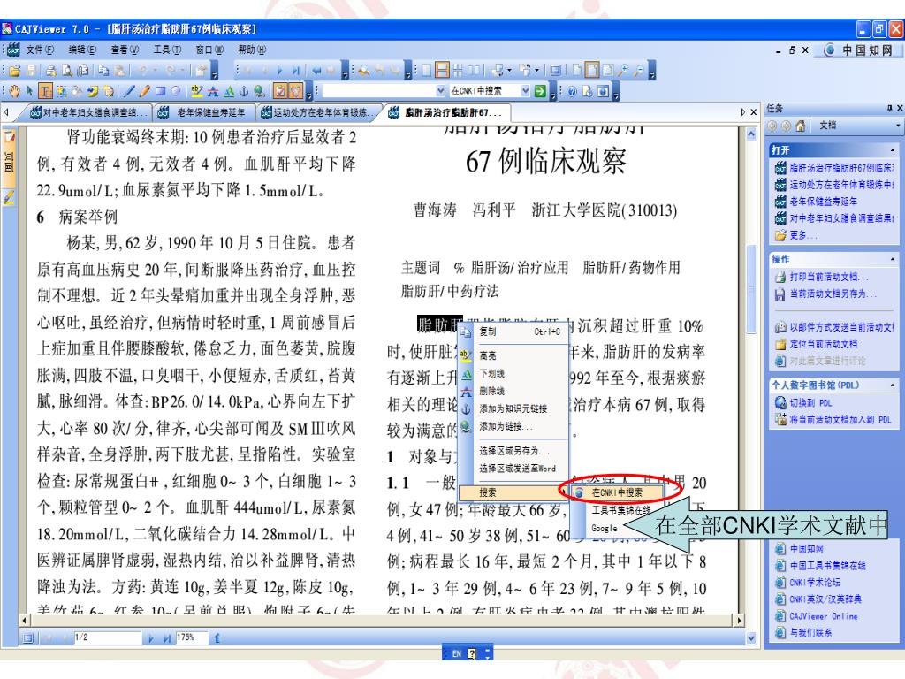Jump to last page in toolbar
This screenshot has width=905, height=679.
click(x=295, y=71)
